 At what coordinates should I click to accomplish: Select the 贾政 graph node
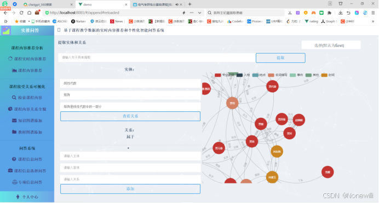pos(252,141)
